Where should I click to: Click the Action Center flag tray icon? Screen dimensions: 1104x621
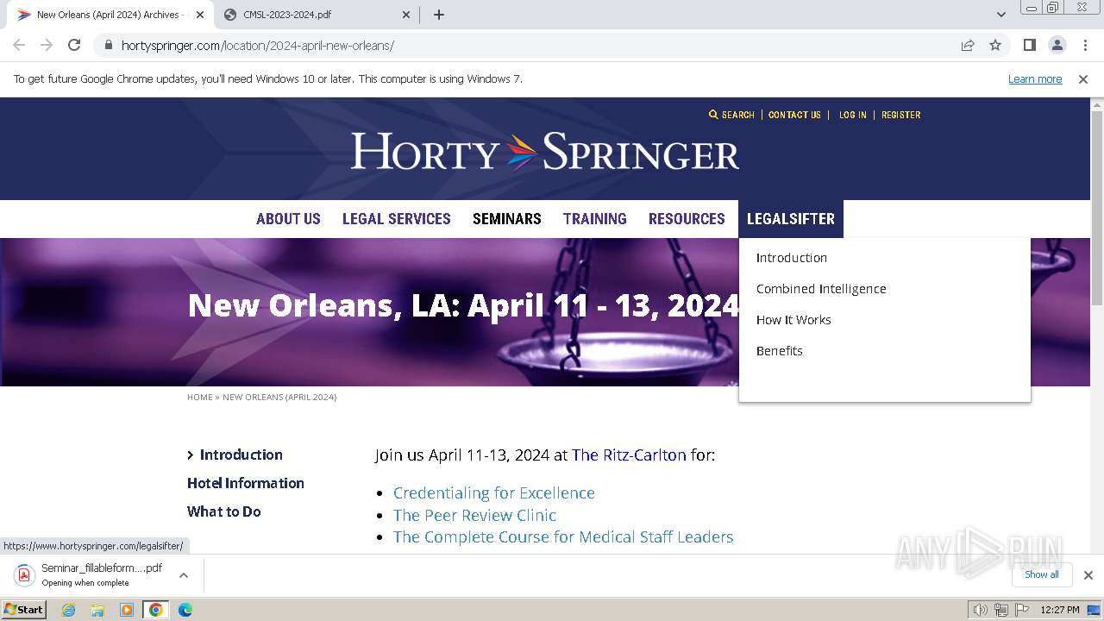1022,610
